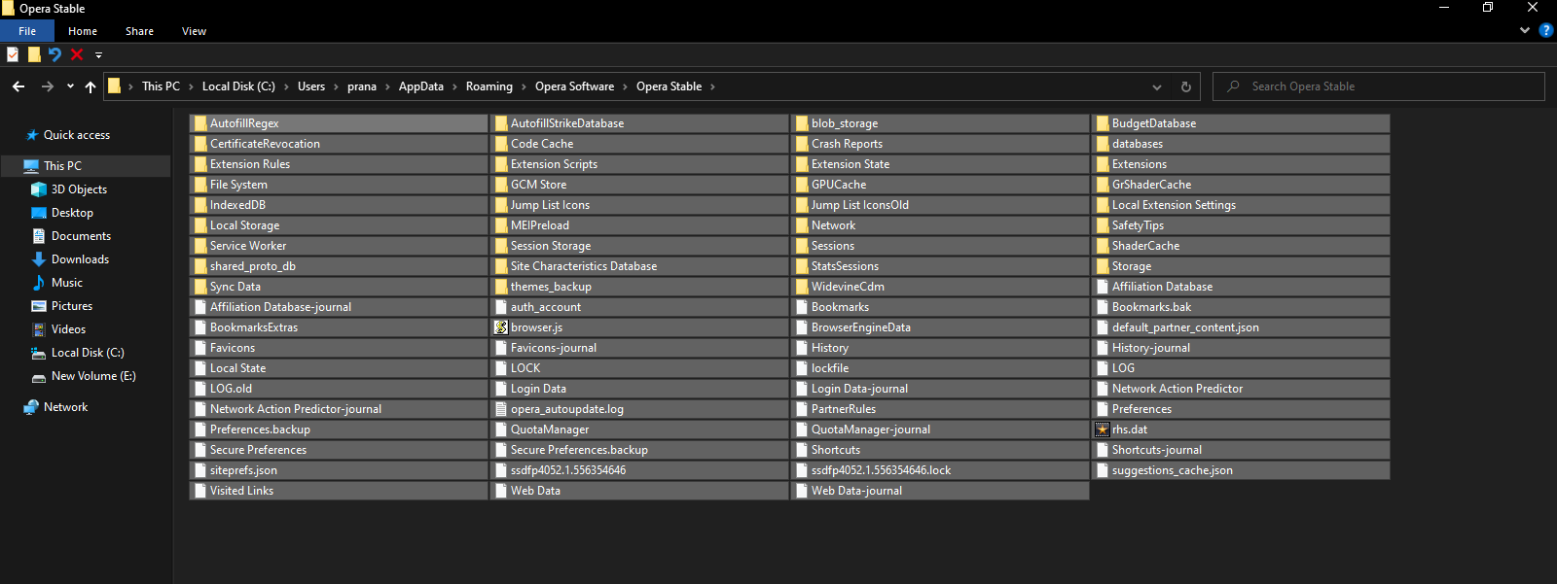Select the browser.js script file icon

point(501,327)
